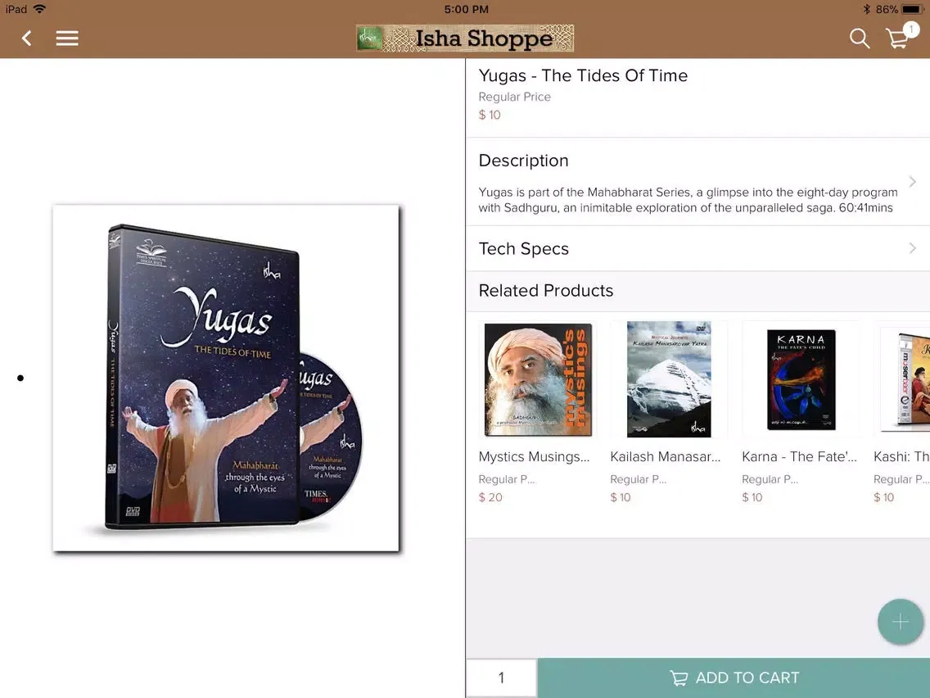Screen dimensions: 930x698
Task: Select the Mystics Musings title text
Action: pyautogui.click(x=534, y=456)
